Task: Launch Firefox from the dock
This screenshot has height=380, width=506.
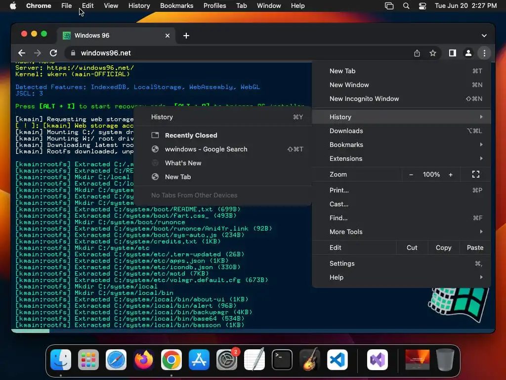Action: pos(144,360)
